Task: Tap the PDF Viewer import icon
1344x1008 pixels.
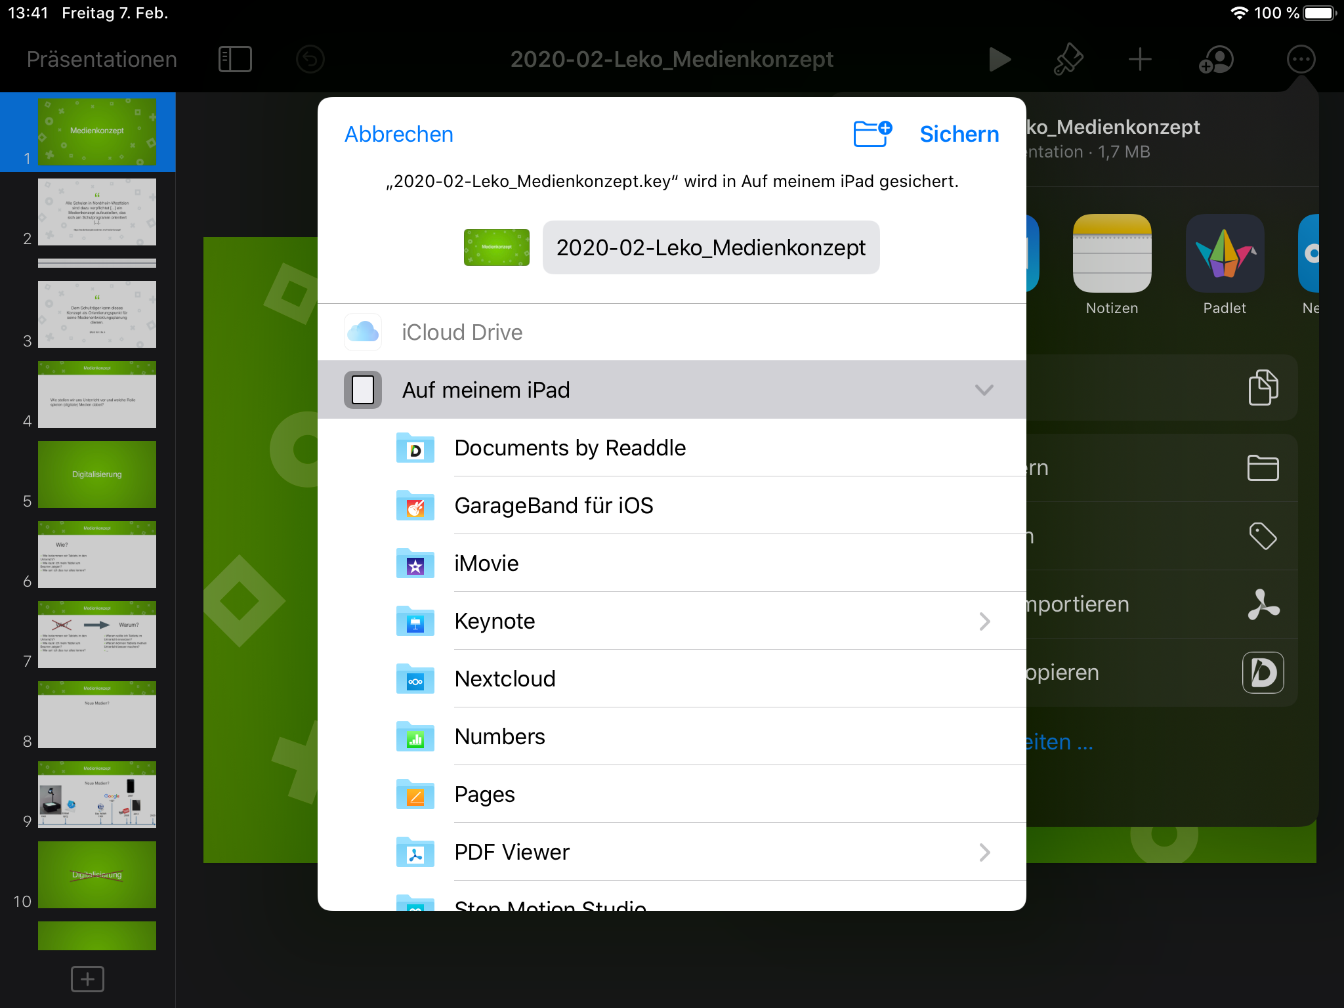Action: [x=1263, y=604]
